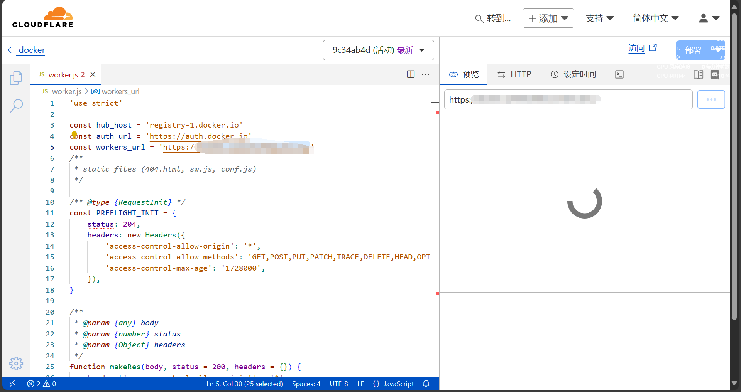Click the page vertical scrollbar thumb
The width and height of the screenshot is (741, 392).
(x=734, y=166)
